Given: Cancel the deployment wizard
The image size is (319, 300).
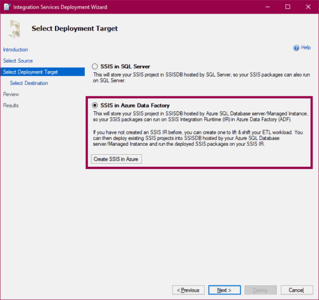Looking at the screenshot, I should [297, 290].
